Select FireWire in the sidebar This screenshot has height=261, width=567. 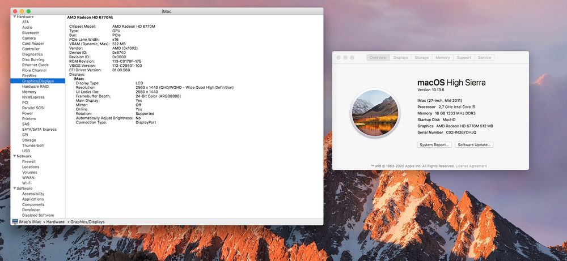29,76
